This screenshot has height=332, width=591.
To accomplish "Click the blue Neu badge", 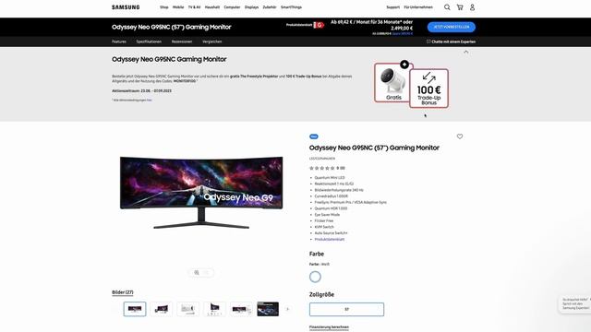I will pos(314,136).
